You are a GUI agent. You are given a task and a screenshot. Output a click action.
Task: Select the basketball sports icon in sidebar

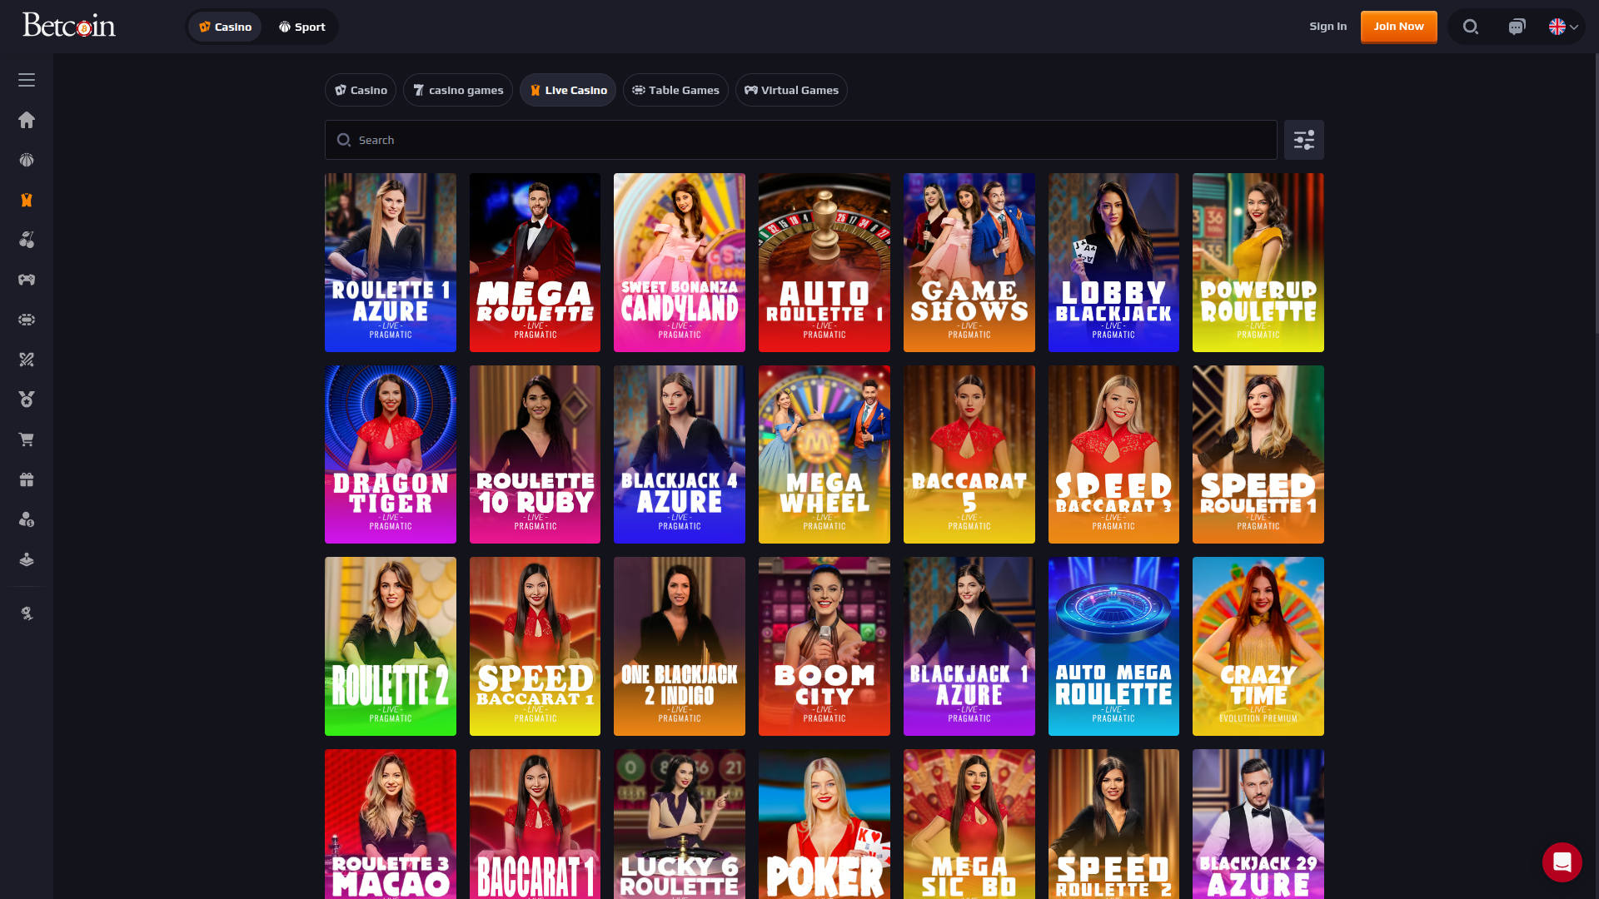click(x=26, y=160)
